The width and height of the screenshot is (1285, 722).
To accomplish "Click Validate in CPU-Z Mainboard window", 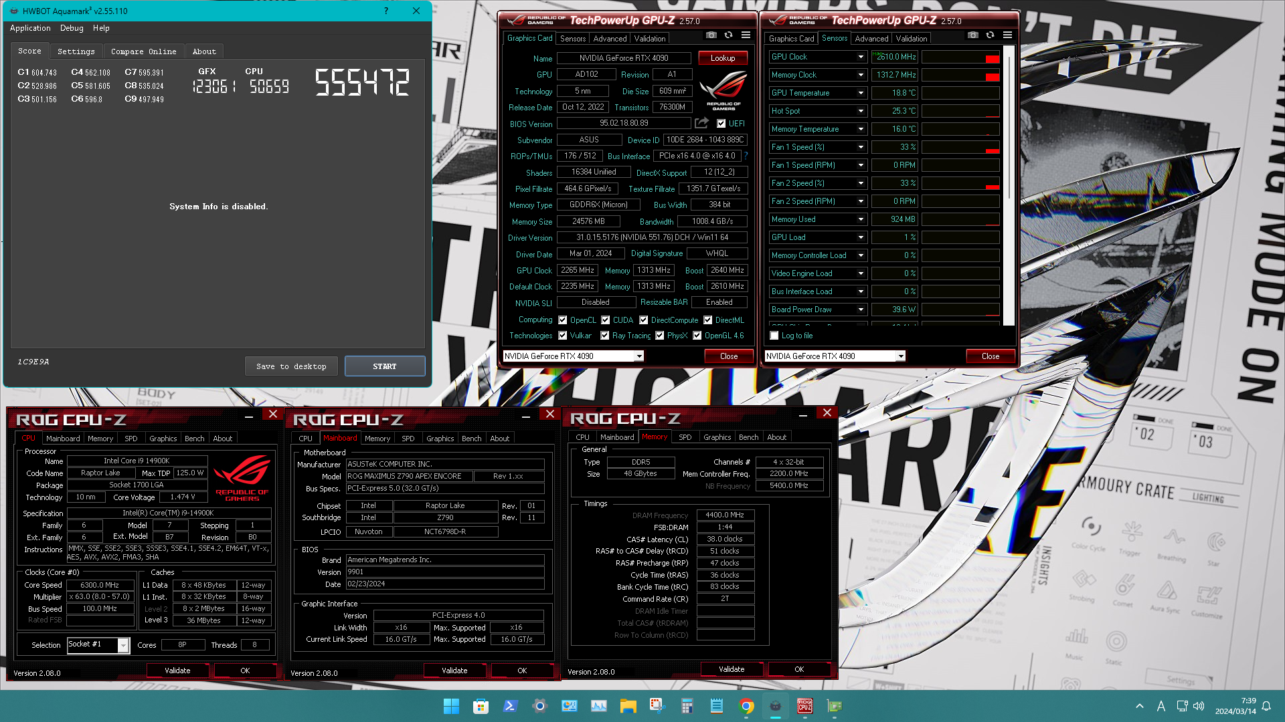I will pos(454,671).
